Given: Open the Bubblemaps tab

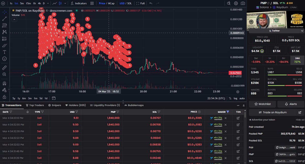Looking at the screenshot, I should point(134,105).
